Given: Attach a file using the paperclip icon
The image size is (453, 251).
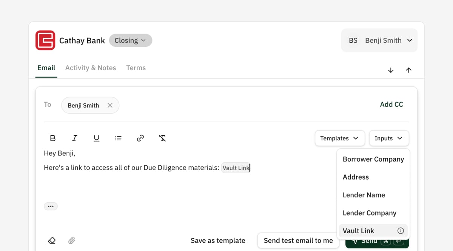Looking at the screenshot, I should [71, 240].
